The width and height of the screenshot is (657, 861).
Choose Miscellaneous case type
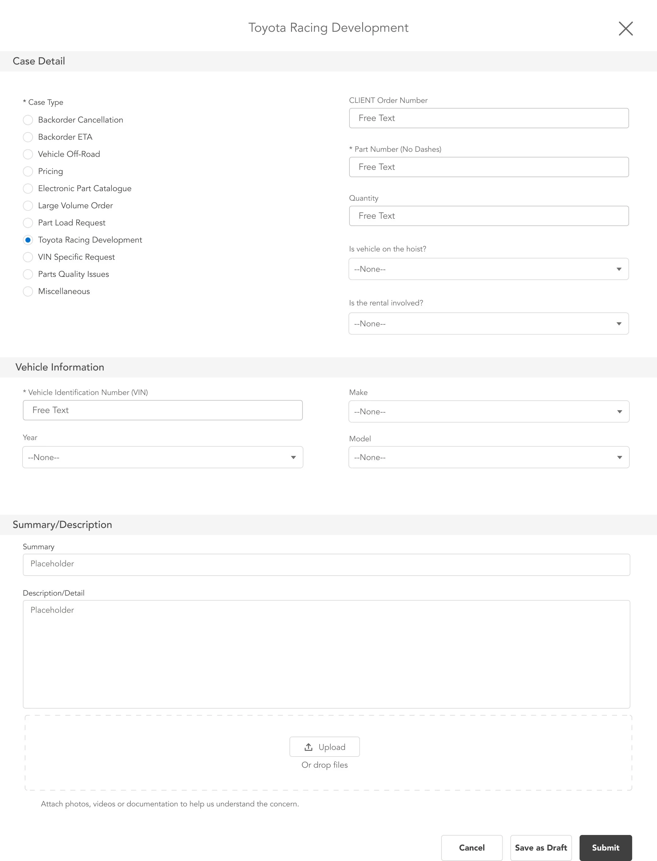tap(28, 291)
